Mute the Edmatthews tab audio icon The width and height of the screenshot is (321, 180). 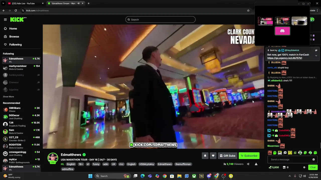(x=78, y=3)
